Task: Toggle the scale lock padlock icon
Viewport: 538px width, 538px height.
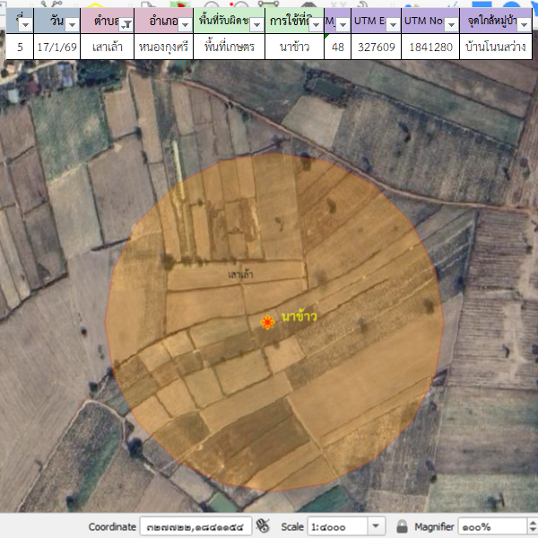Action: (x=402, y=526)
